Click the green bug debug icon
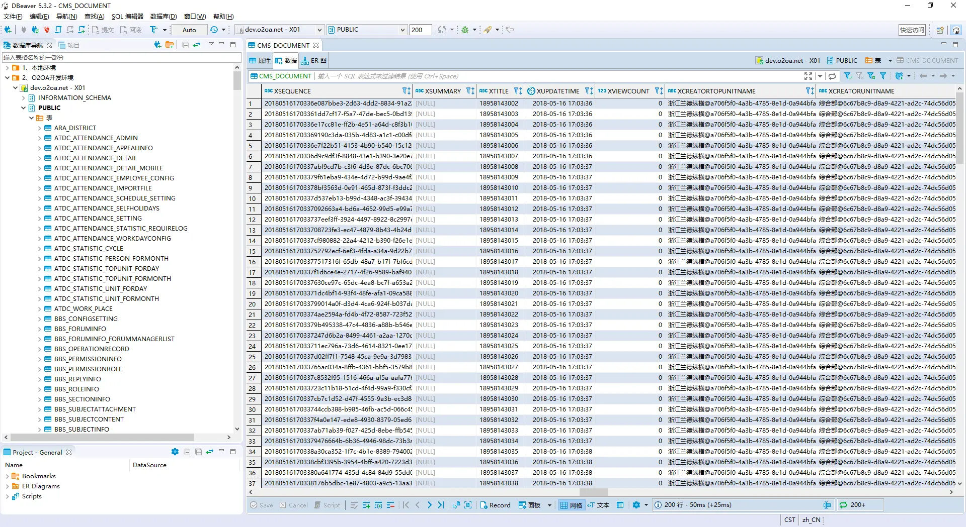Image resolution: width=966 pixels, height=527 pixels. [465, 30]
